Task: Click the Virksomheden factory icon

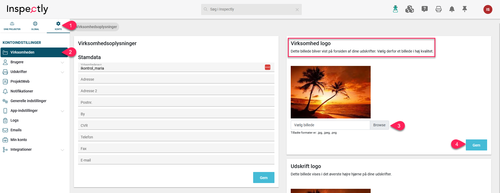Action: 5,52
